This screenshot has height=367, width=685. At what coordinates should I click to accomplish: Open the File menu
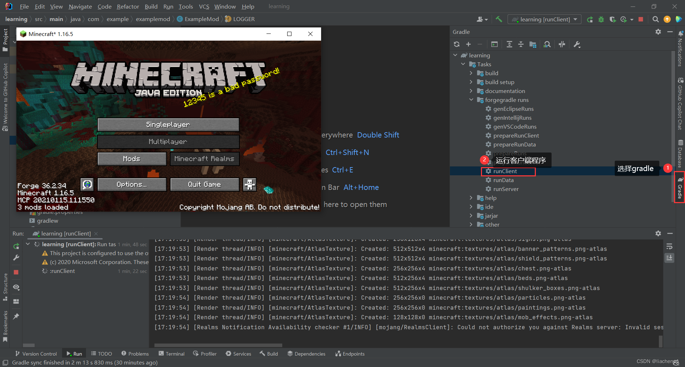[x=24, y=6]
